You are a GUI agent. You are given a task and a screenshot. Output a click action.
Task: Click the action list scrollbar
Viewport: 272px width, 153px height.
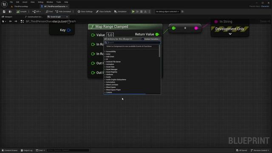pos(159,51)
